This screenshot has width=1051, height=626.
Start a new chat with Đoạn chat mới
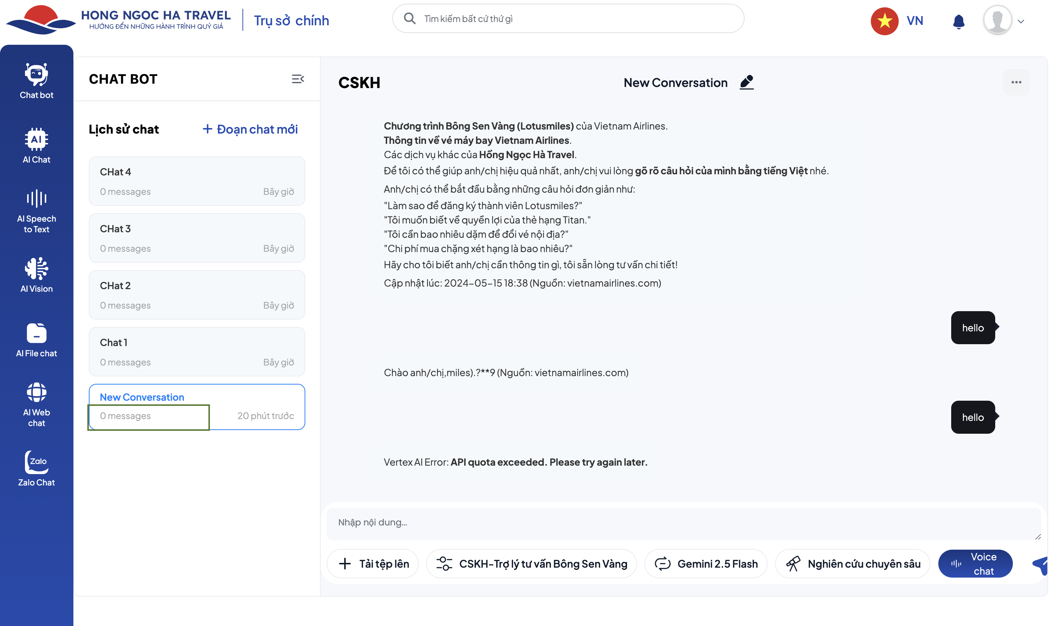point(250,129)
